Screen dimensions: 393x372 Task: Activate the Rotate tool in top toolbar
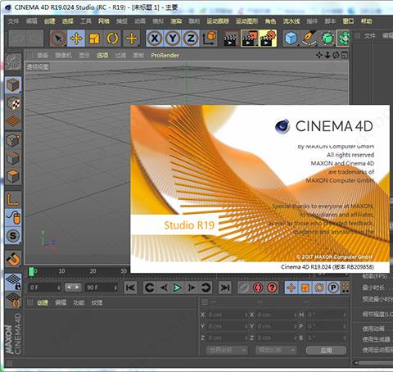pyautogui.click(x=112, y=39)
